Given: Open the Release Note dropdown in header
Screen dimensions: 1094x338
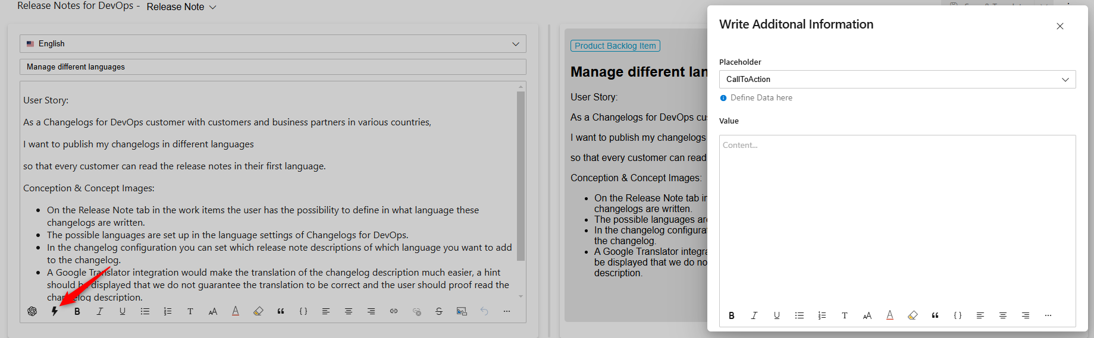Looking at the screenshot, I should (181, 7).
